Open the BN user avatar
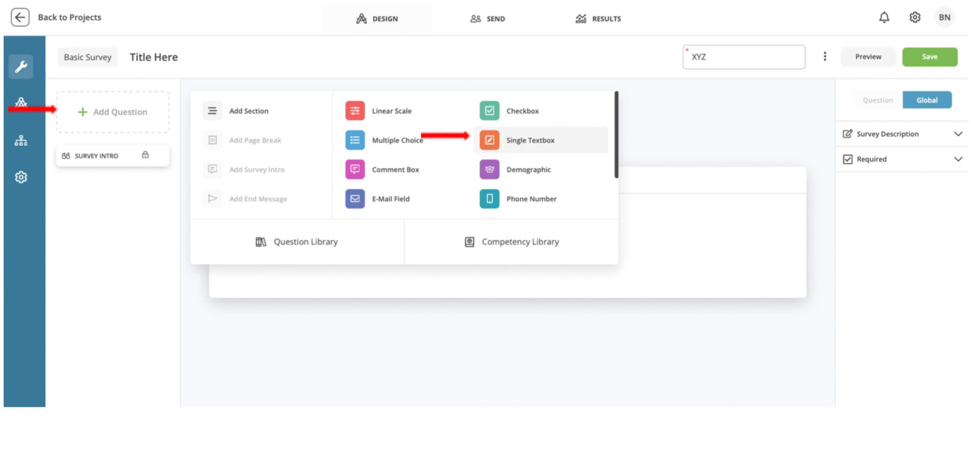This screenshot has height=452, width=971. click(944, 17)
